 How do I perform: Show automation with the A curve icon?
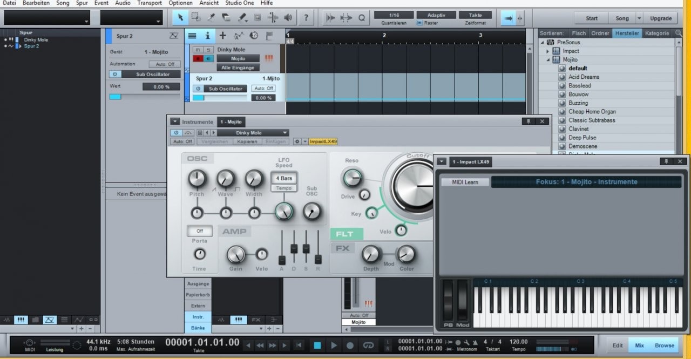pyautogui.click(x=238, y=36)
